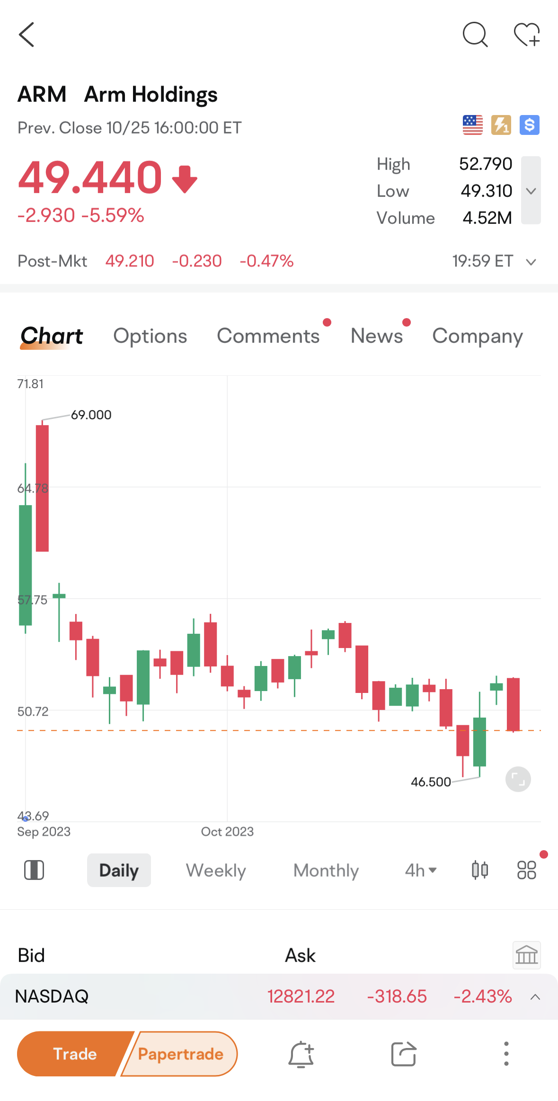Switch to the Options tab
This screenshot has width=558, height=1101.
click(x=150, y=336)
